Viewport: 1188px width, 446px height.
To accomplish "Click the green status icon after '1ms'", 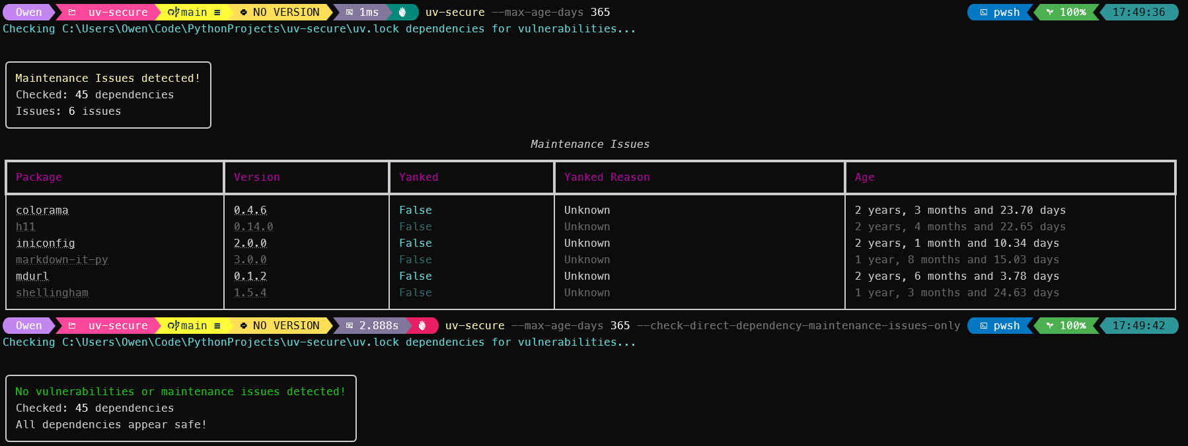I will tap(402, 13).
